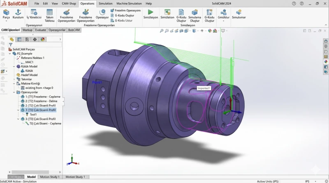Viewport: 329px width, 183px height.
Task: Start the Simülasyon green play button
Action: [151, 12]
